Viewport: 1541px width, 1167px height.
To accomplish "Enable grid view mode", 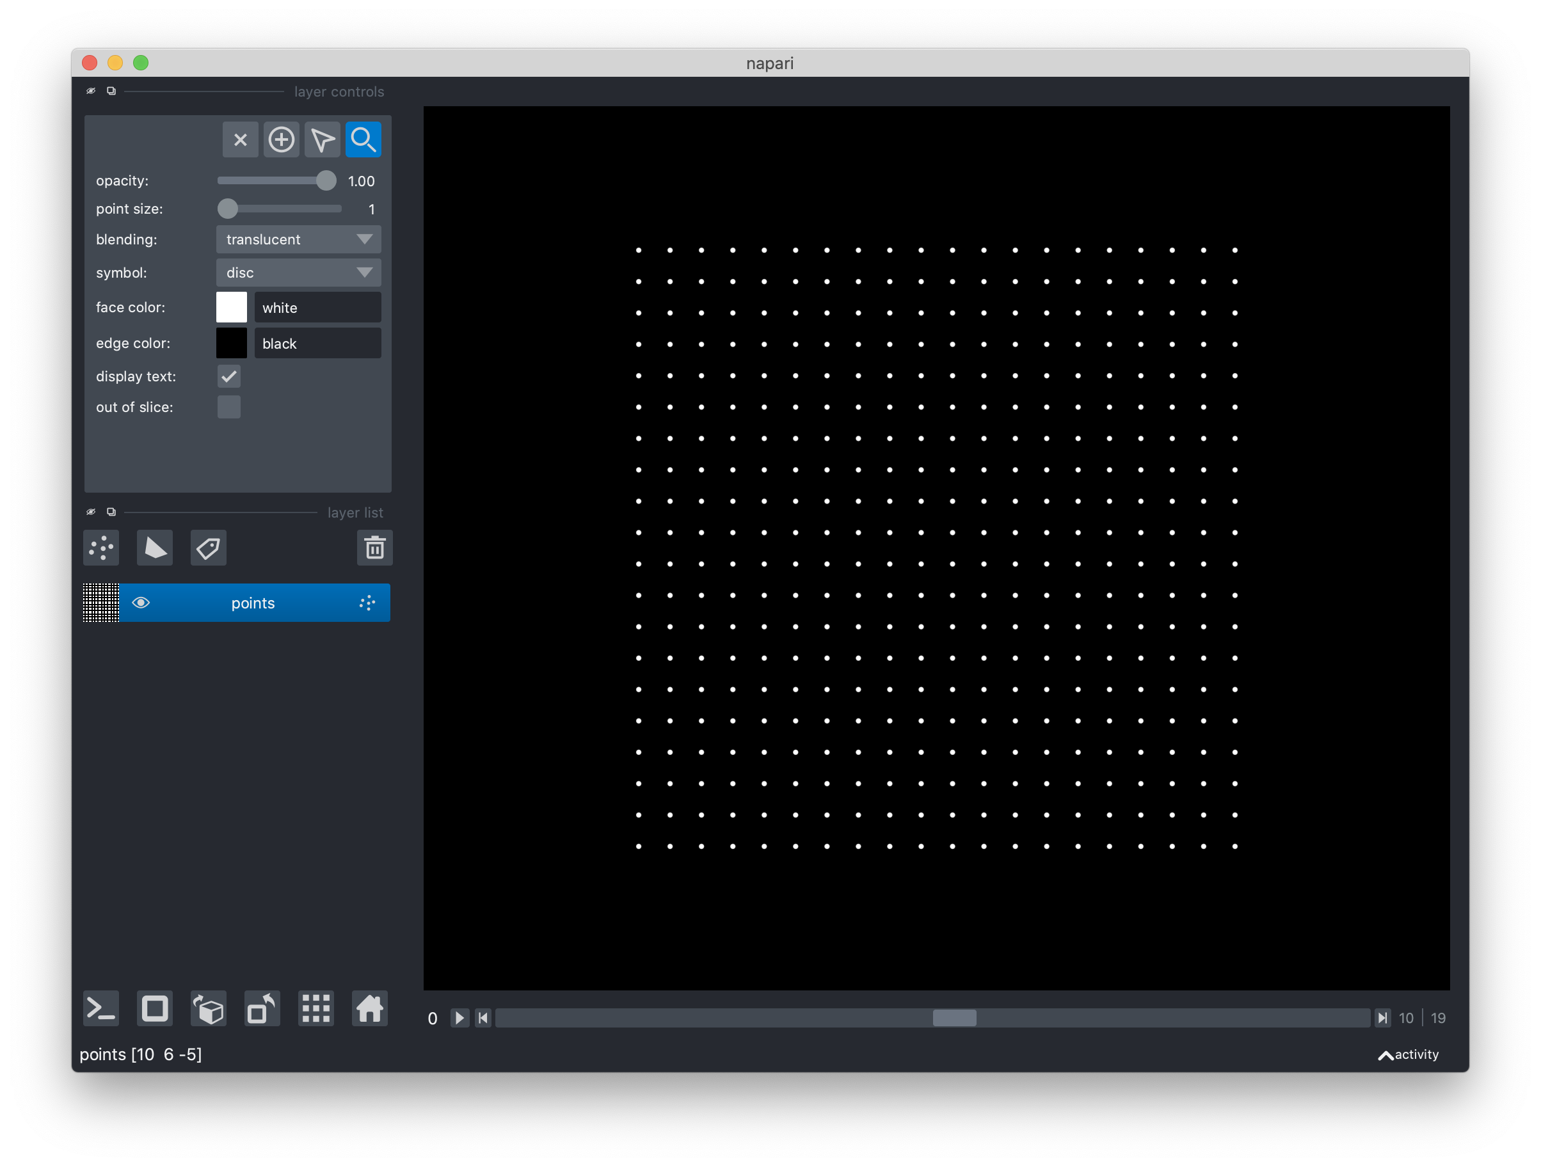I will tap(315, 1008).
